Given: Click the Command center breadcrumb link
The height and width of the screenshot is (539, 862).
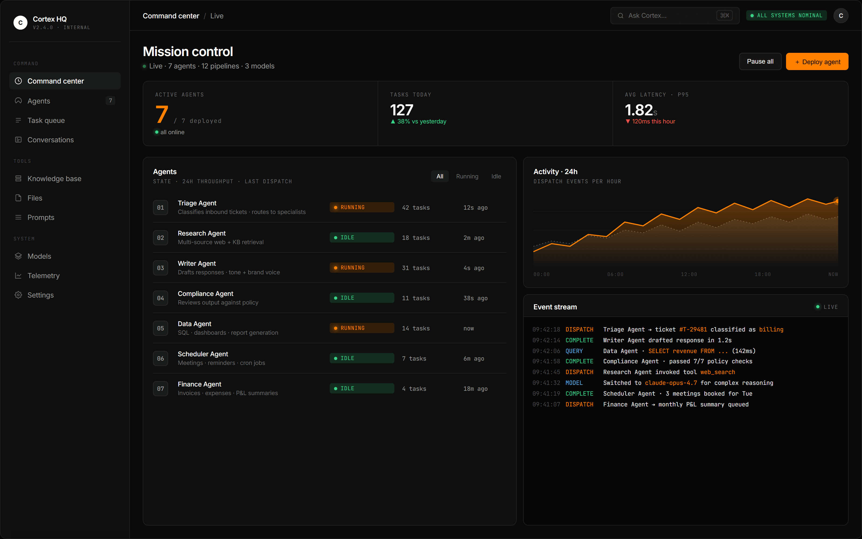Looking at the screenshot, I should (x=171, y=16).
